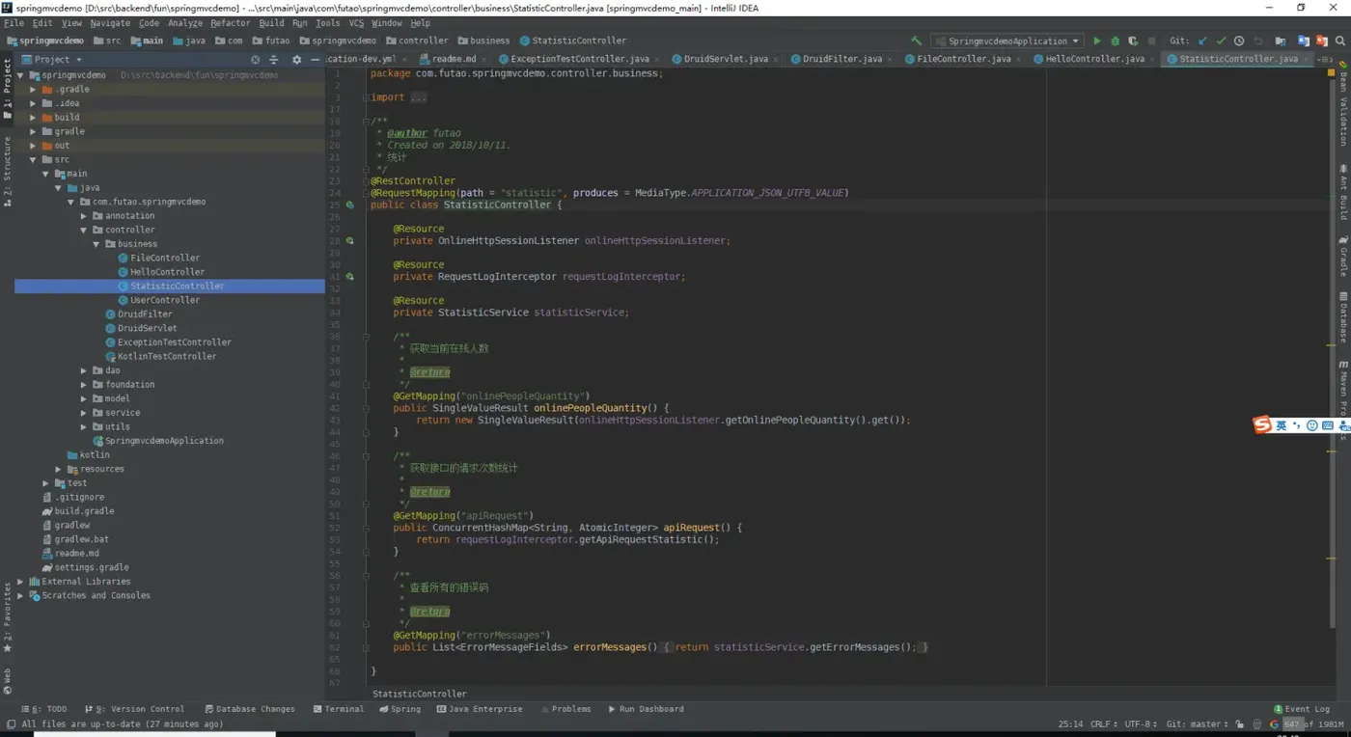Show hidden editor tabs list

click(1323, 59)
